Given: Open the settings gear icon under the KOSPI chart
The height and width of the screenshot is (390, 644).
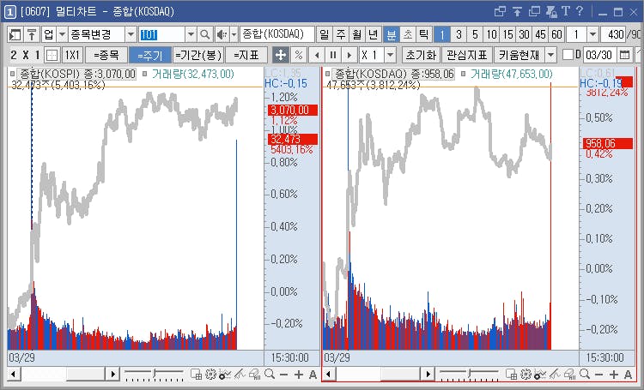Looking at the screenshot, I should pos(210,374).
